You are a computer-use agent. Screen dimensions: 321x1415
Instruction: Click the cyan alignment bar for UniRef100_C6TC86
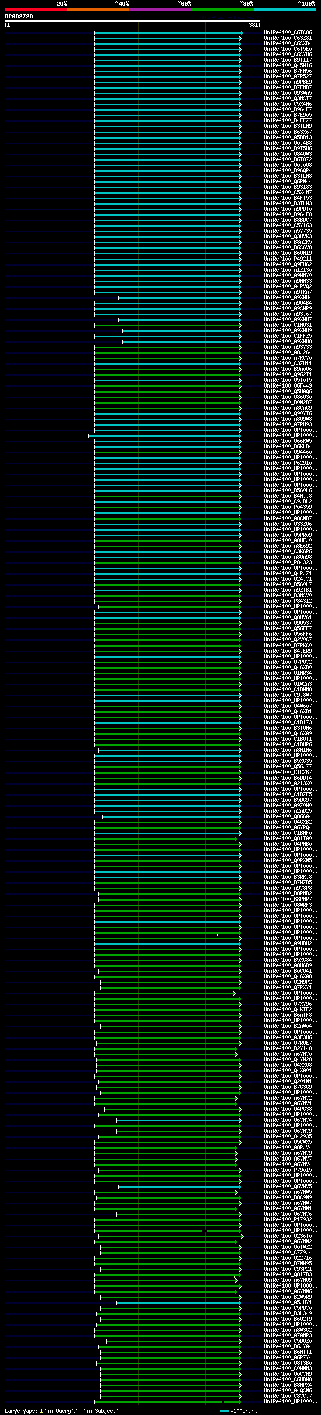pos(168,33)
